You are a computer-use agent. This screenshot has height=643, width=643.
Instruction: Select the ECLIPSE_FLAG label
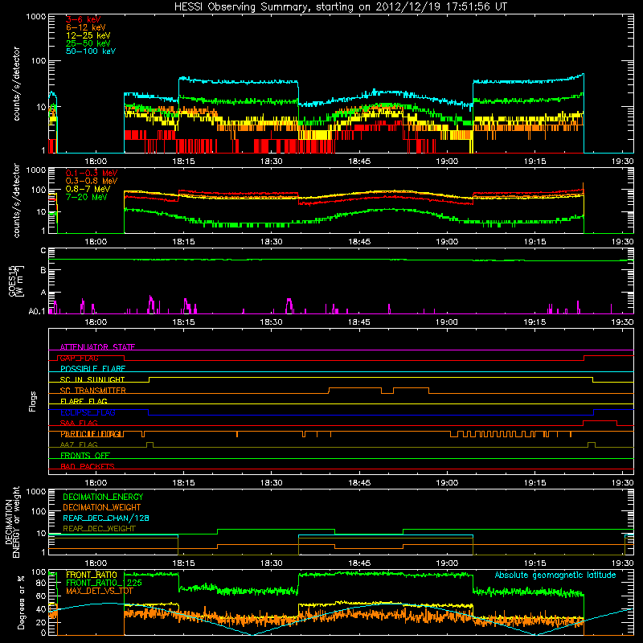point(88,412)
